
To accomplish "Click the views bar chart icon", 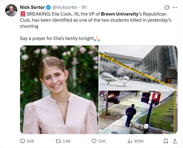I will pyautogui.click(x=130, y=141).
